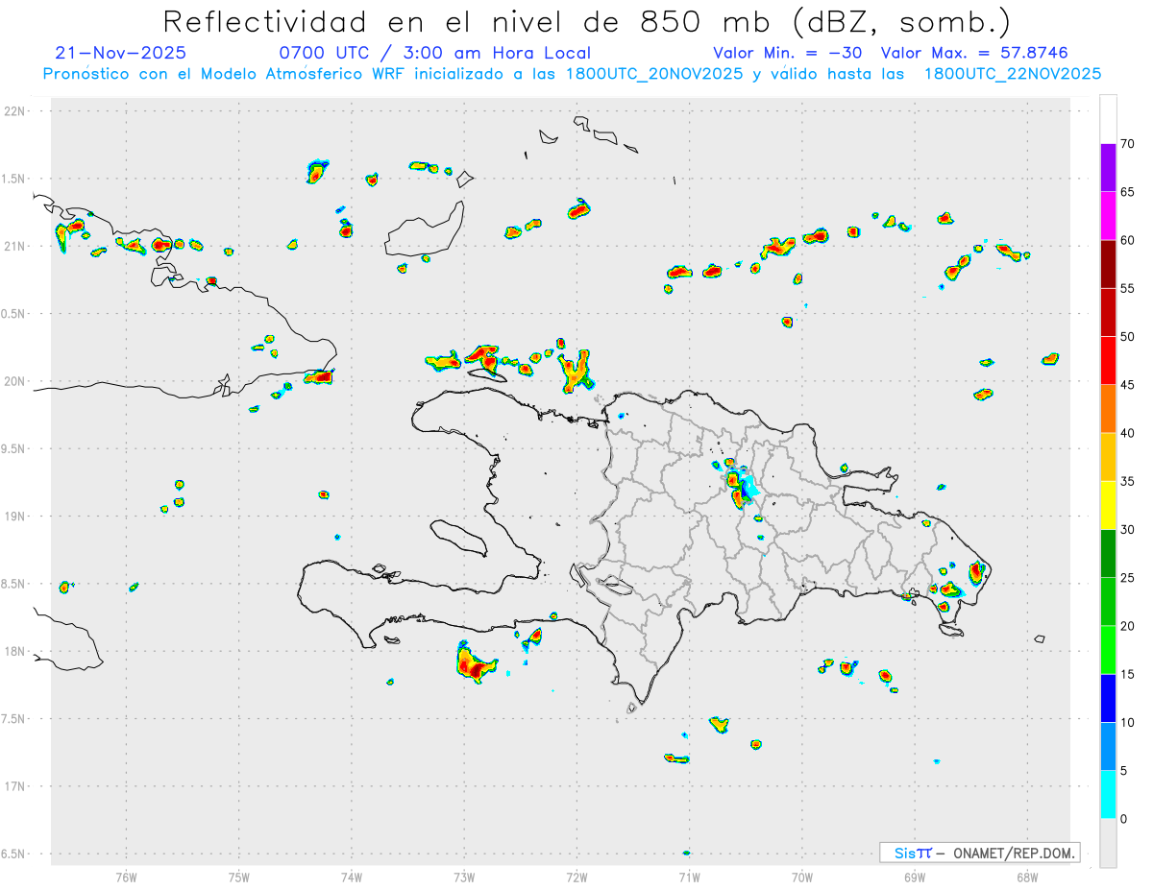Click the '72W' longitude axis label
The height and width of the screenshot is (890, 1153).
(576, 877)
